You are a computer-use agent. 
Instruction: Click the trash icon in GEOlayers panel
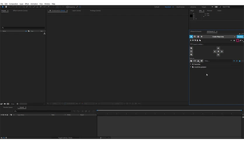pos(198,37)
